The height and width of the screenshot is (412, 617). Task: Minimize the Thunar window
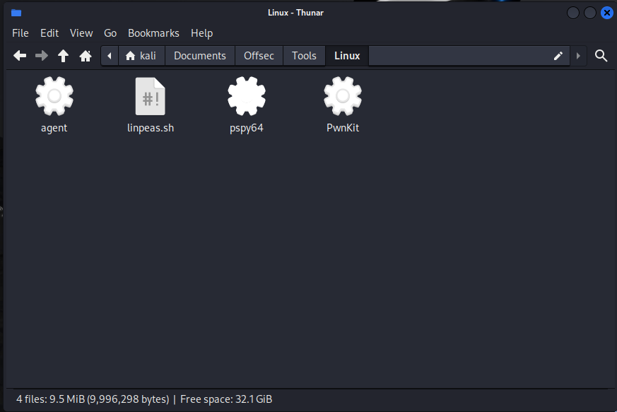pos(573,13)
